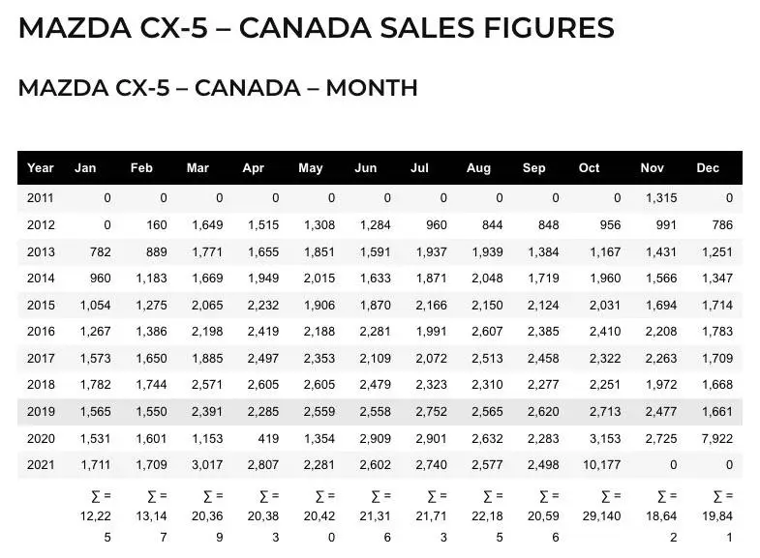This screenshot has width=760, height=558.
Task: Click the October sum total 29,140
Action: point(601,515)
